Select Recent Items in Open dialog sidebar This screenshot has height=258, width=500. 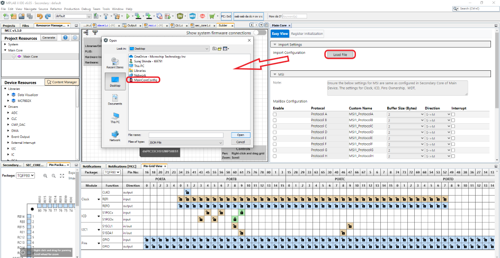(x=115, y=63)
